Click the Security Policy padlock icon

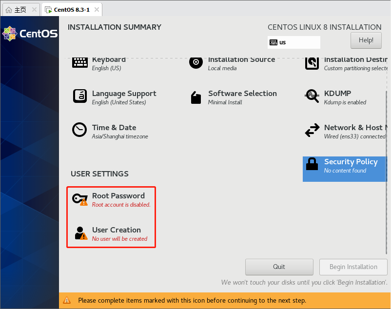312,164
